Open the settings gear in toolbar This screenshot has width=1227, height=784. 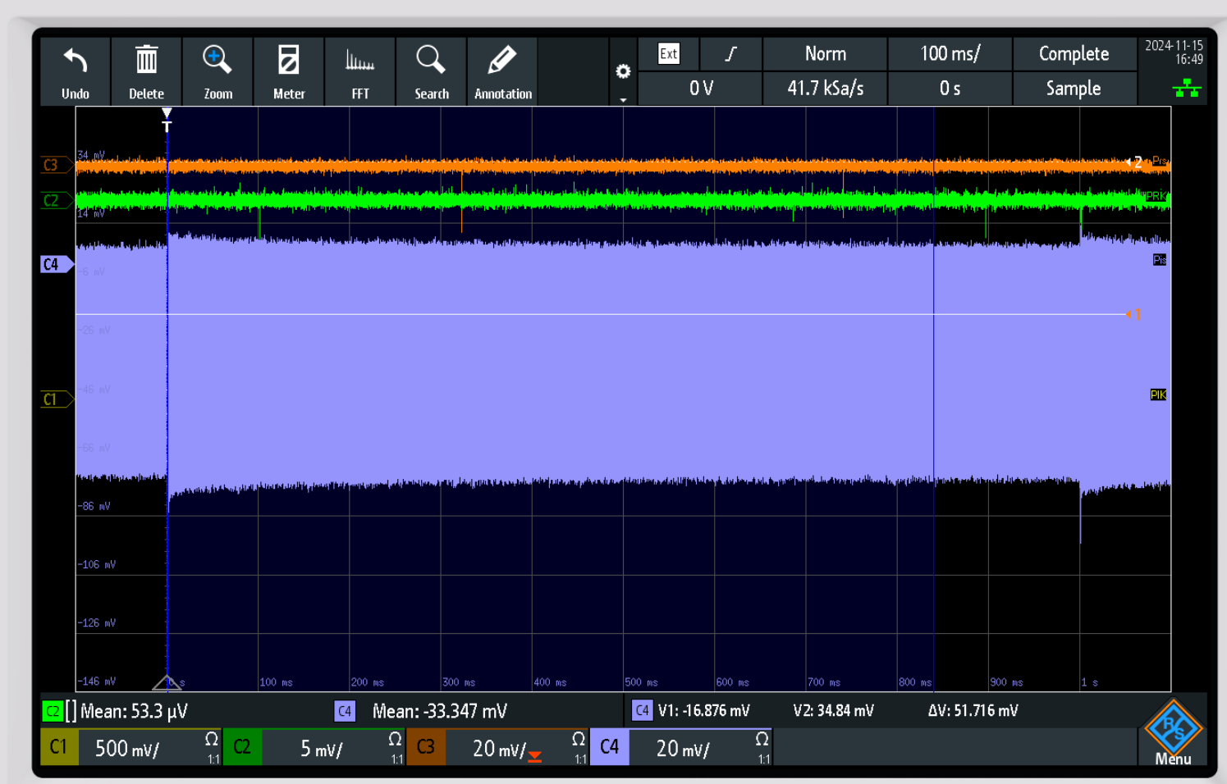(x=623, y=72)
